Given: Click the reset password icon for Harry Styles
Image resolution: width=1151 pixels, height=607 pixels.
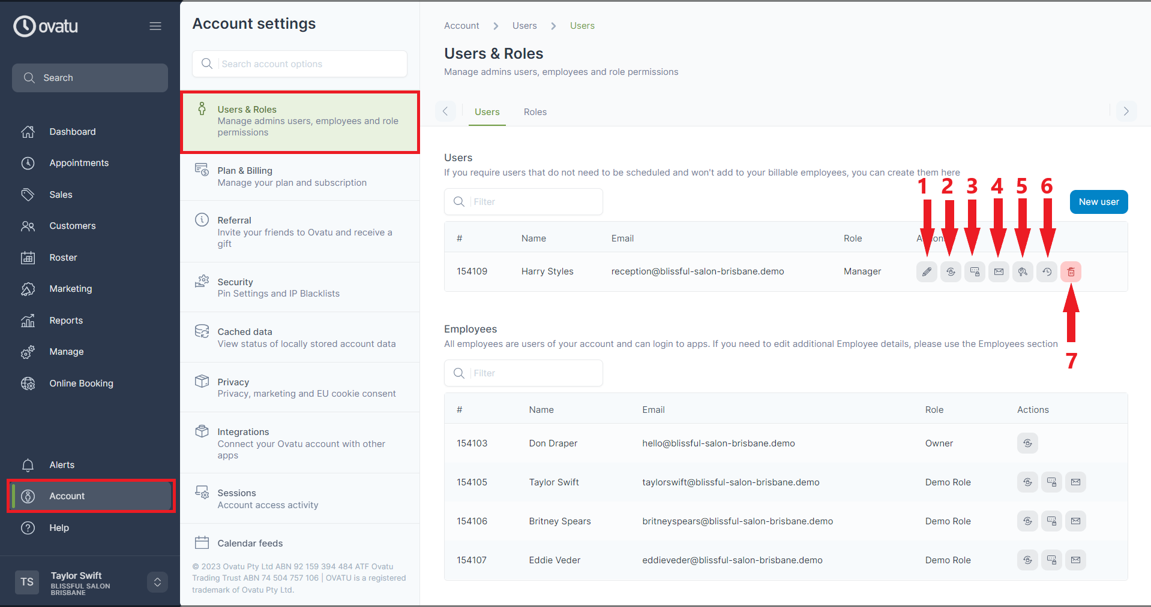Looking at the screenshot, I should click(x=950, y=271).
